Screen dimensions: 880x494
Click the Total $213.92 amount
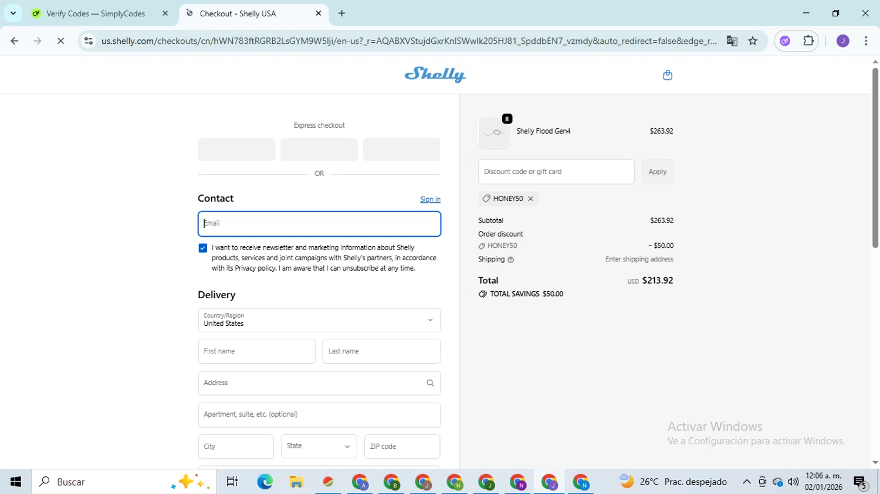pyautogui.click(x=658, y=281)
